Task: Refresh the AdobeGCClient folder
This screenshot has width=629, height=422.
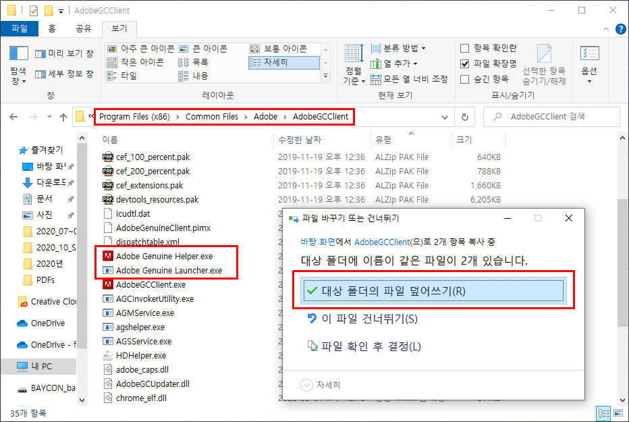Action: tap(464, 117)
